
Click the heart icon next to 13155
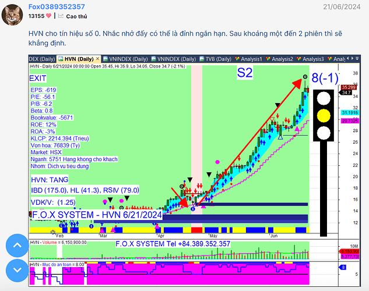(x=49, y=16)
